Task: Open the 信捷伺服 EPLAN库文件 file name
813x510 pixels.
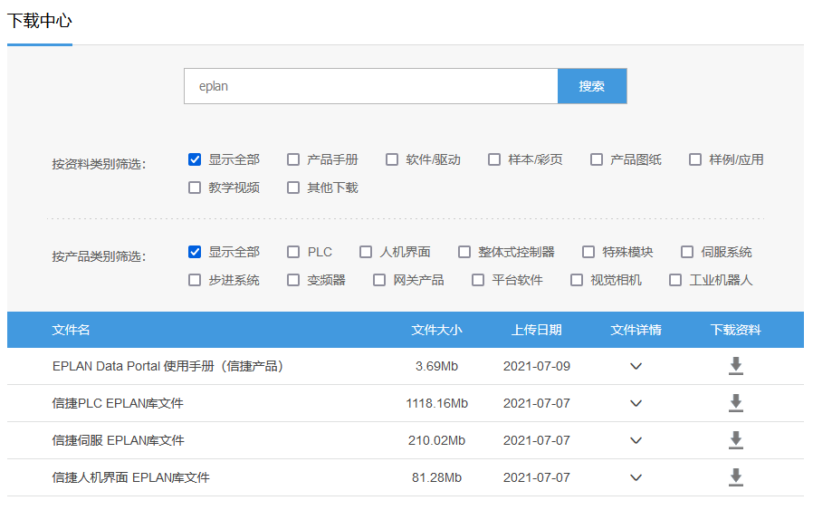Action: click(119, 440)
